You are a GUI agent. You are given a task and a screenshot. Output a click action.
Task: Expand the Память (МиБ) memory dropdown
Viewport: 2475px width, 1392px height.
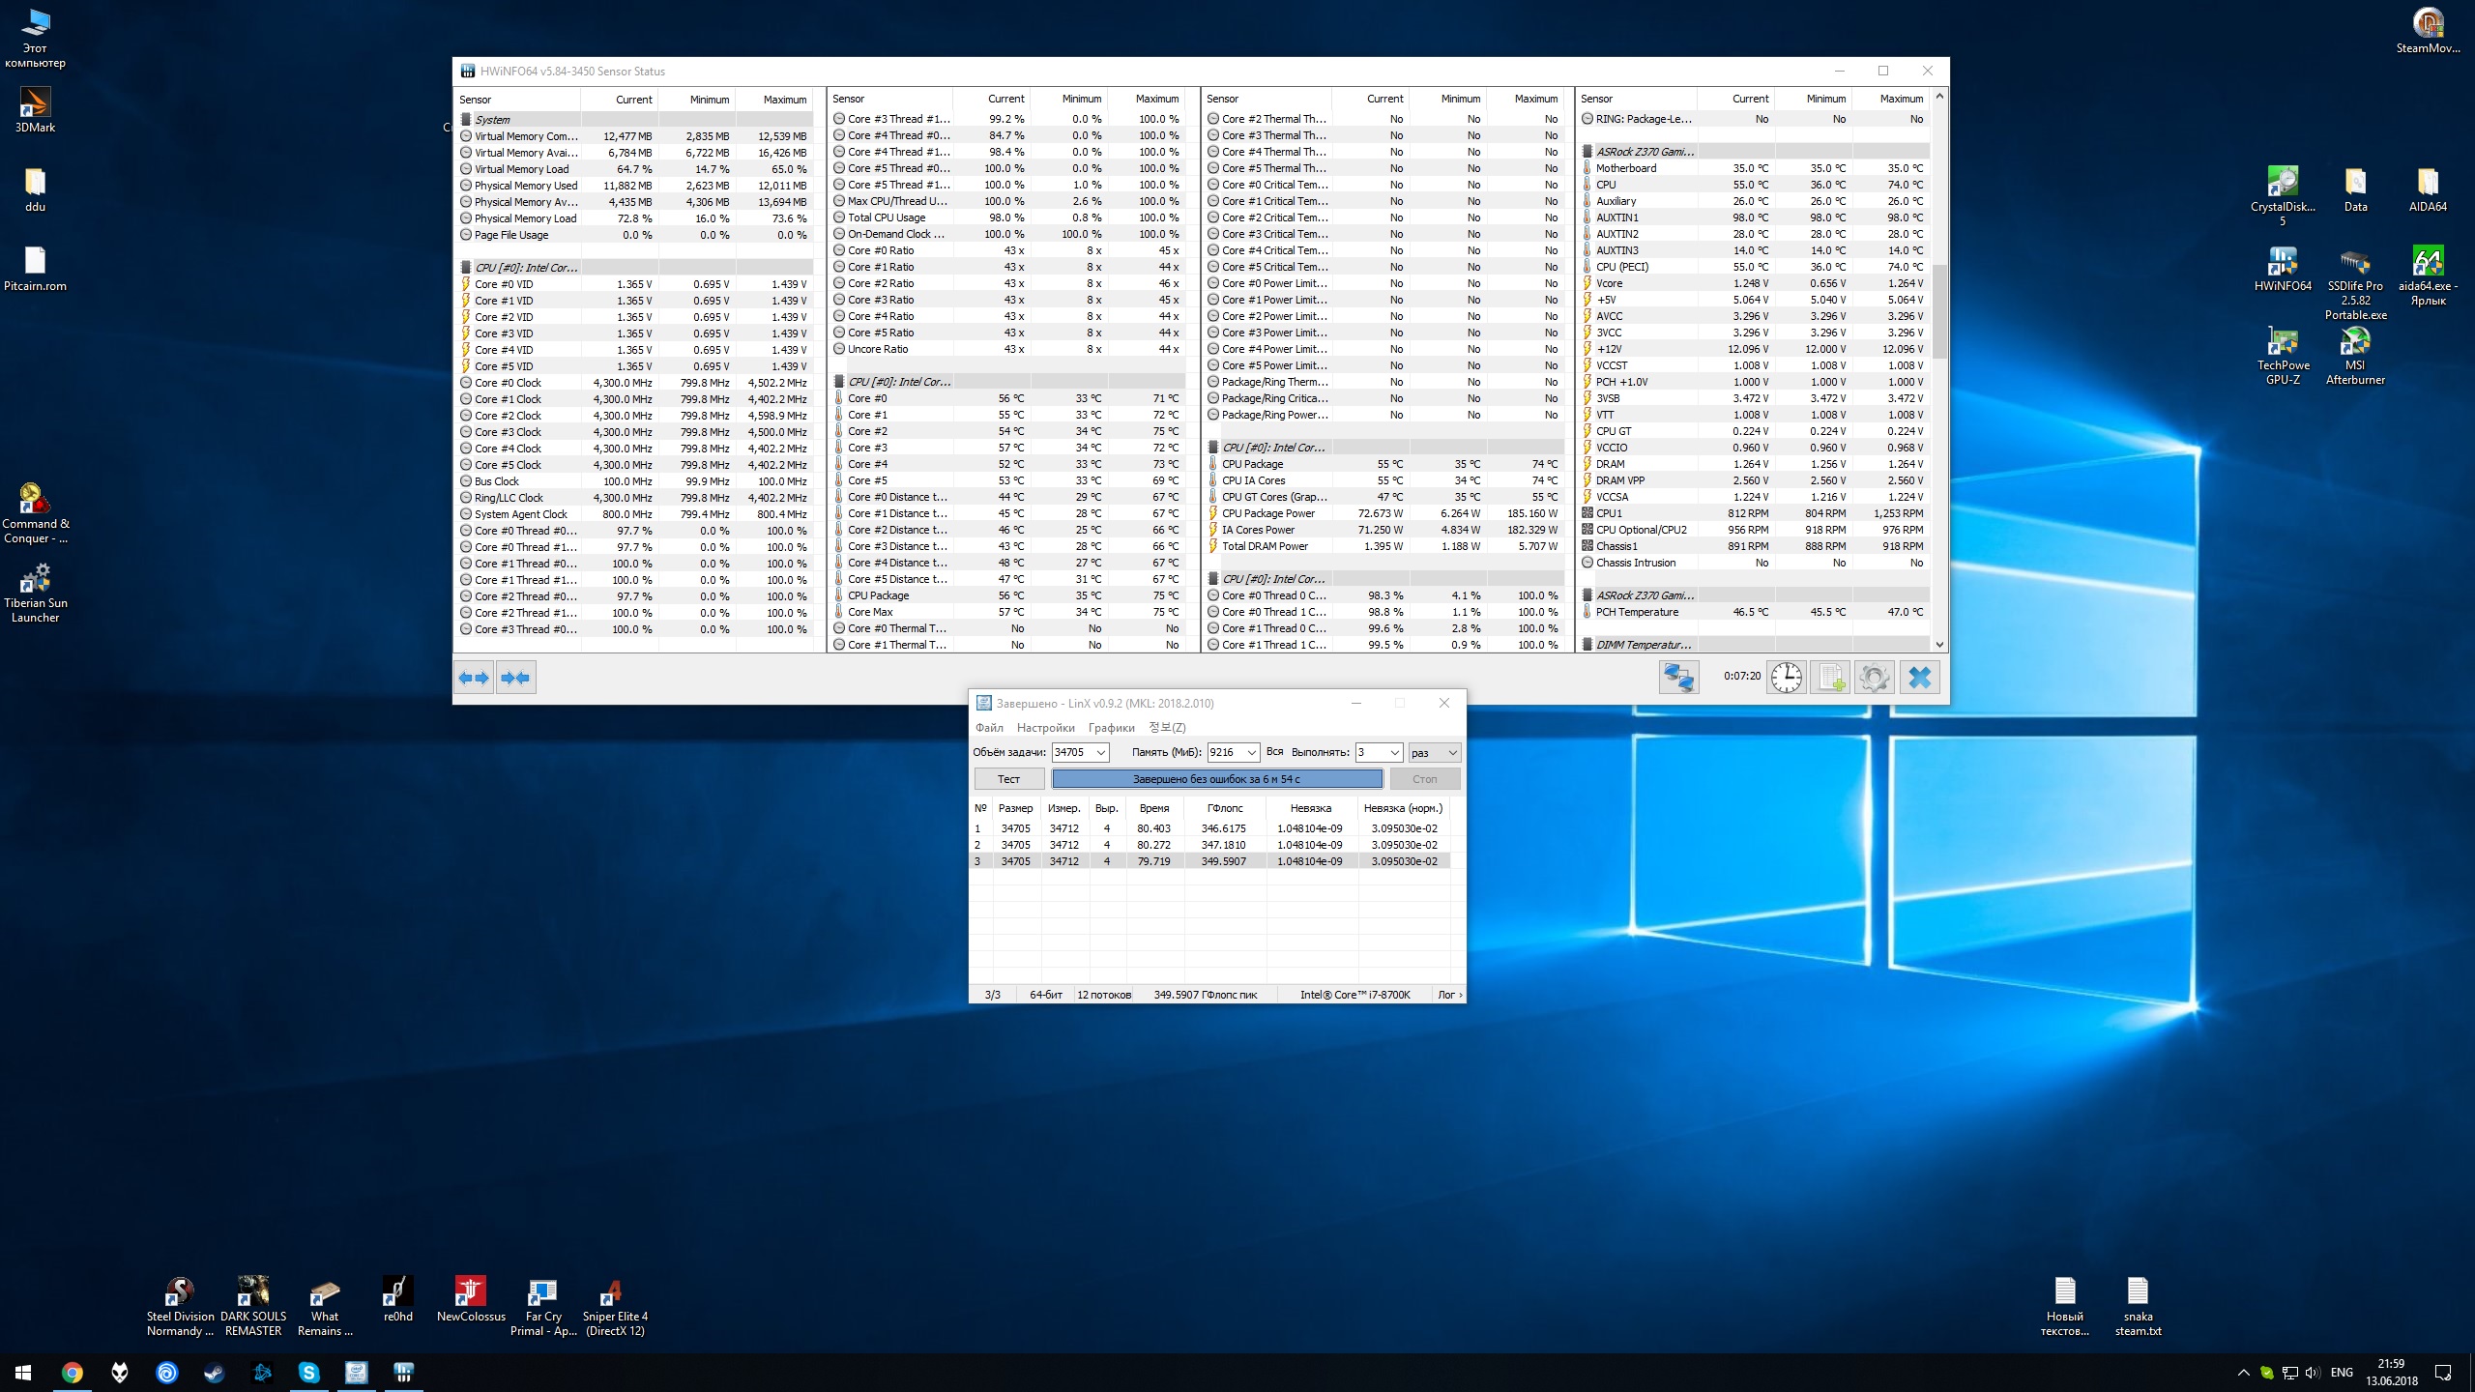1251,753
